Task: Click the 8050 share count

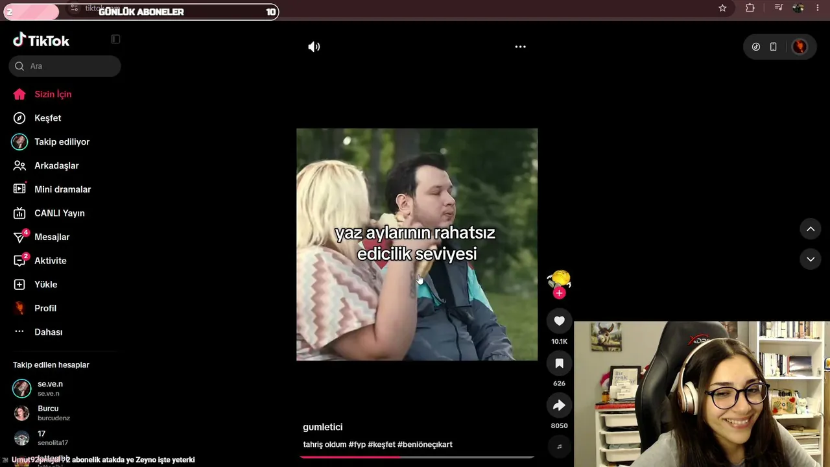Action: [x=559, y=425]
